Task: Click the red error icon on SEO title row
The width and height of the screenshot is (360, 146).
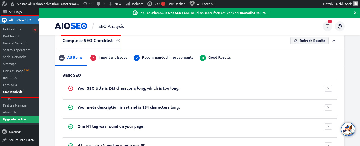Action: click(70, 88)
